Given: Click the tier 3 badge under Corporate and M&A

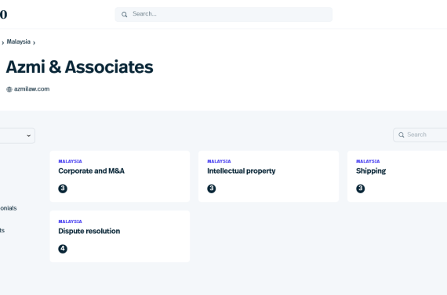Looking at the screenshot, I should 63,189.
